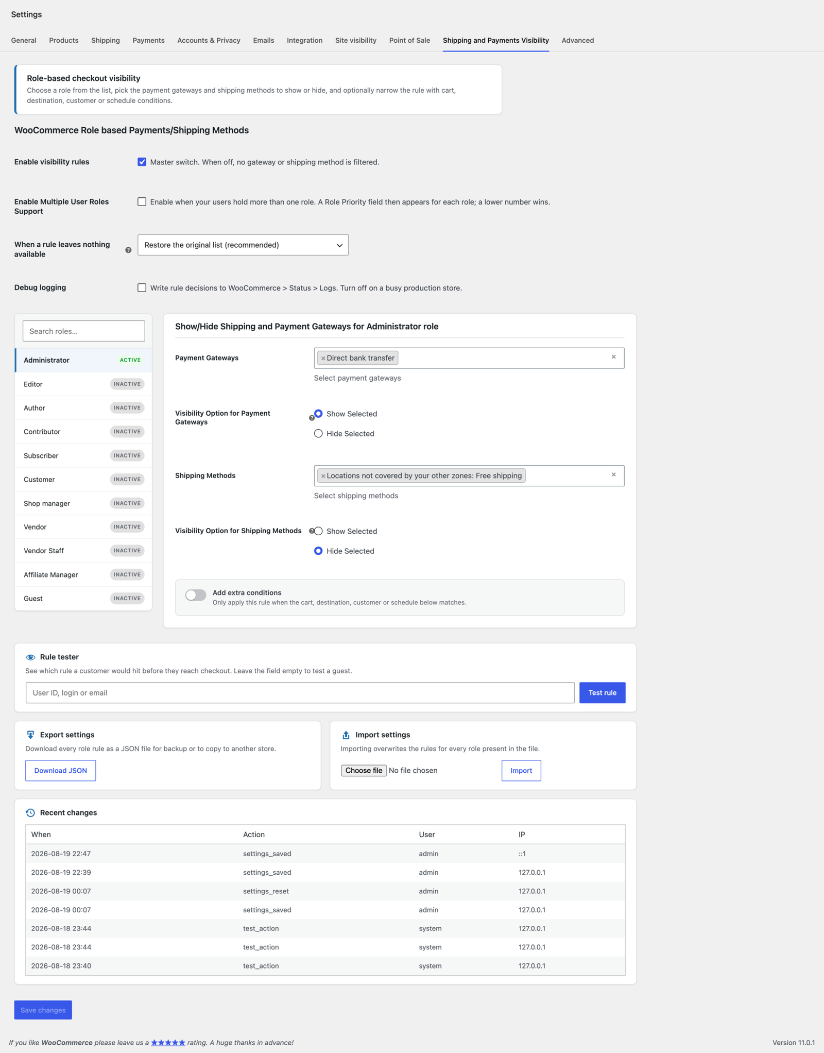Select the Vendor role

click(83, 527)
